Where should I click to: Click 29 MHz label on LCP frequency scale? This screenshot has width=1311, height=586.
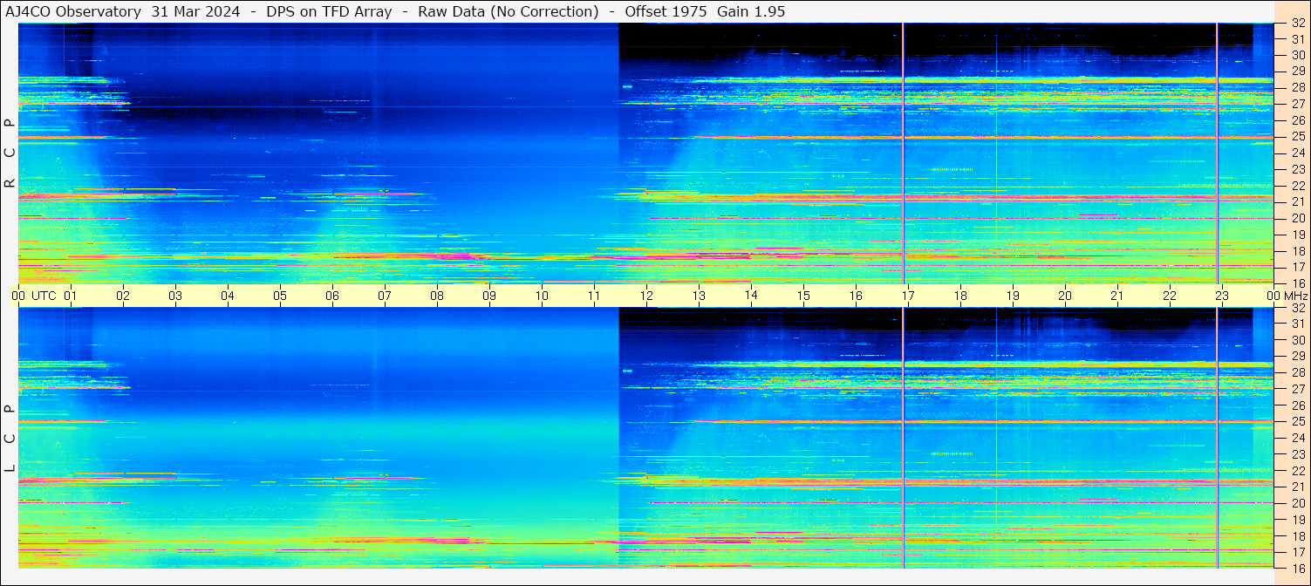[1298, 357]
